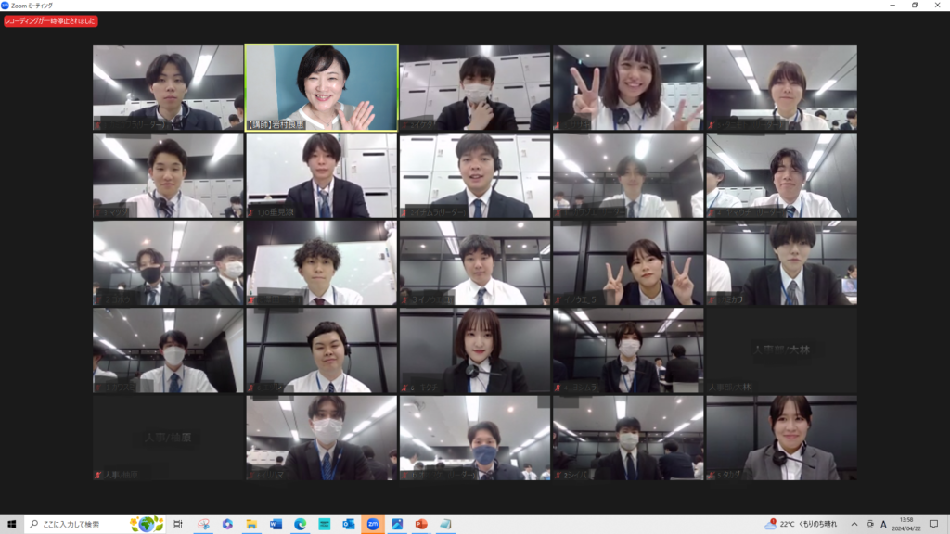Click the volume speaker icon in tray

[868, 524]
